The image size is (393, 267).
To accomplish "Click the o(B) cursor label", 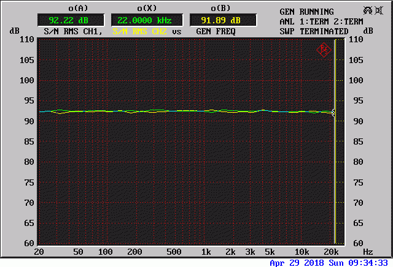I will (220, 8).
